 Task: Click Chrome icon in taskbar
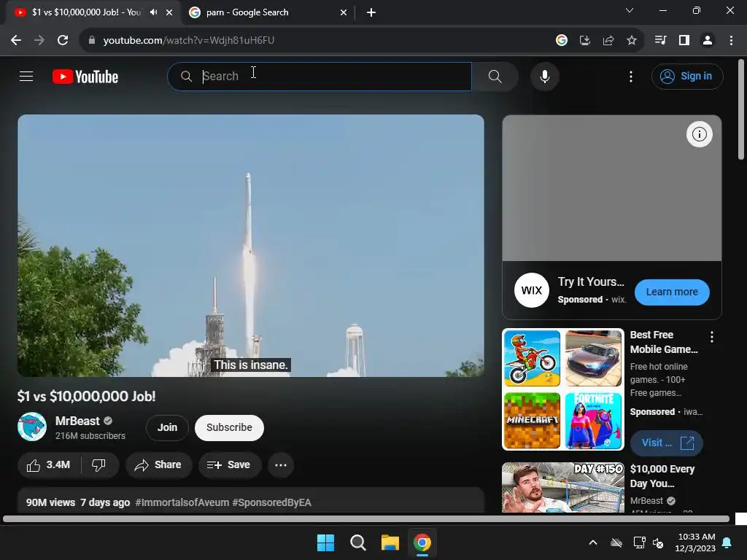(x=422, y=542)
